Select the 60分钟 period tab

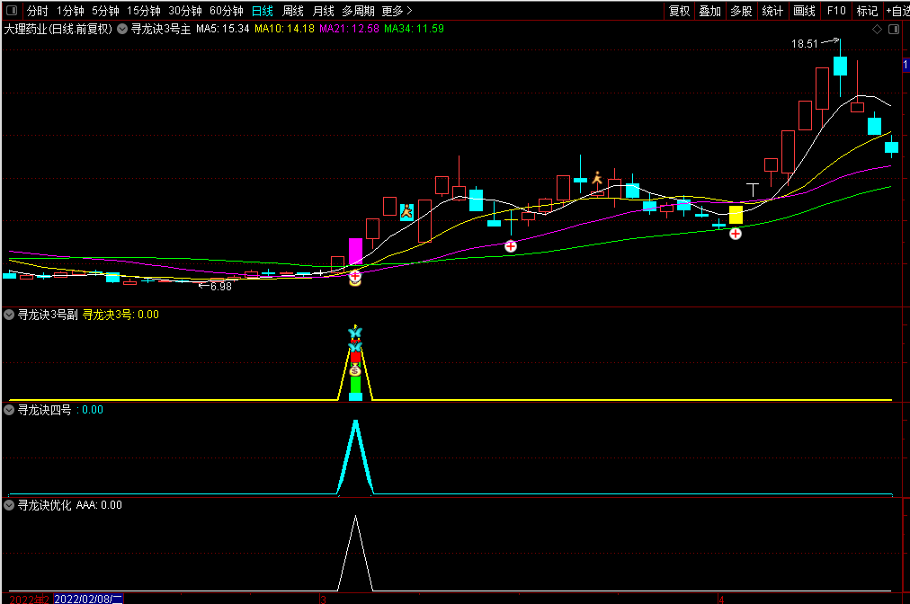coord(226,11)
